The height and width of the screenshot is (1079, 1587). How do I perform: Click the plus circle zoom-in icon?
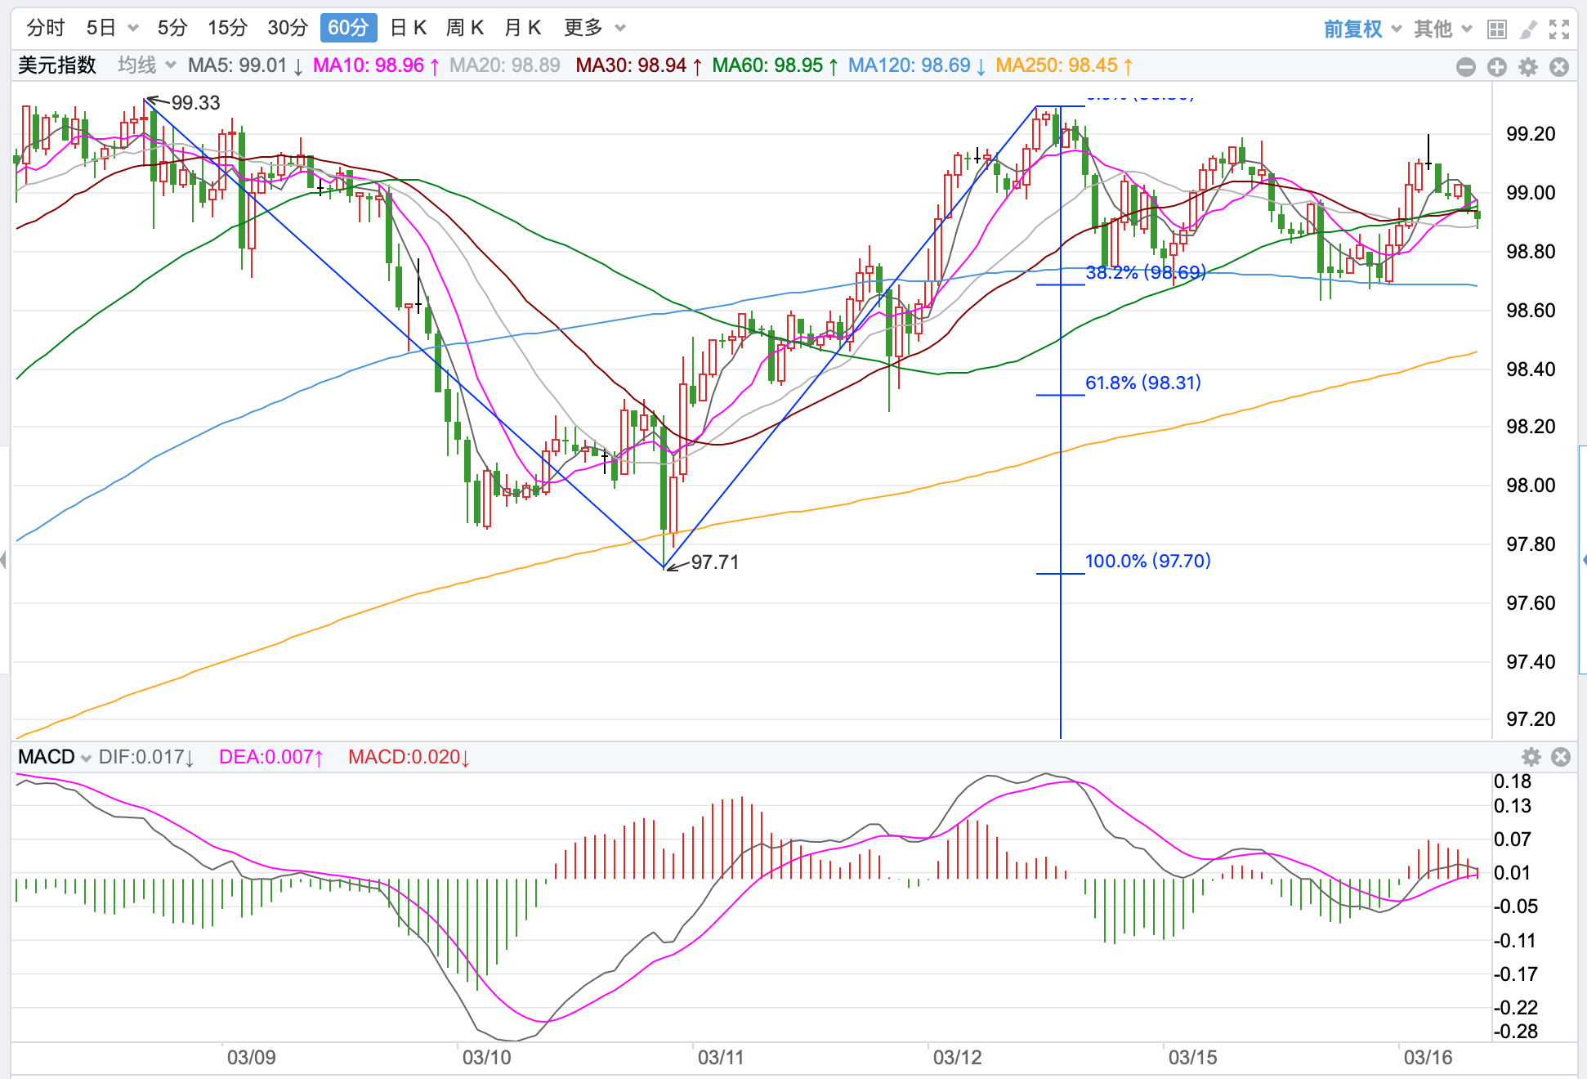(1497, 67)
